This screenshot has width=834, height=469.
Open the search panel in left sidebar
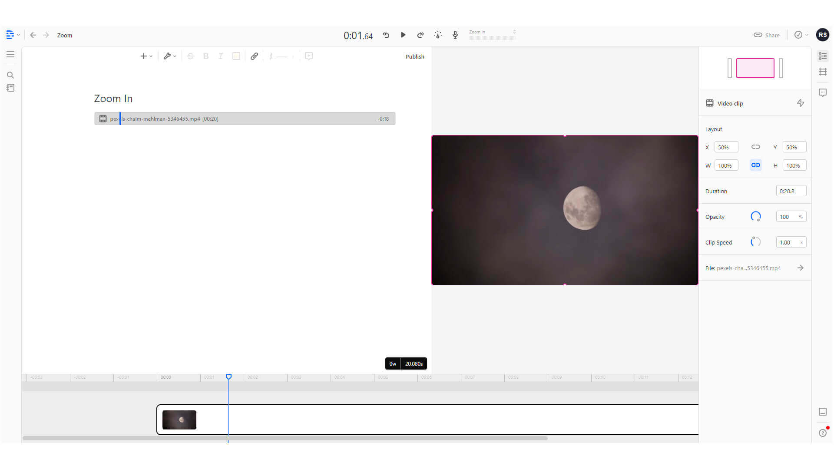pos(10,75)
